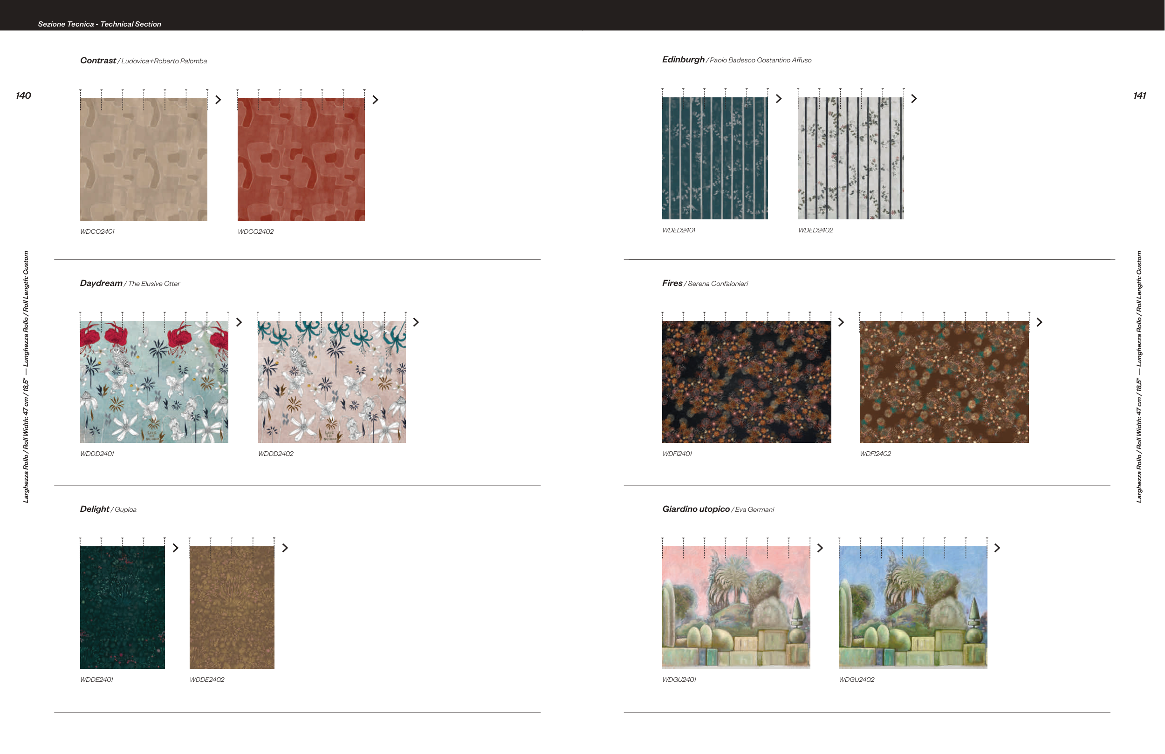This screenshot has height=754, width=1165.
Task: Click arrow beside ochre Delight WDDE2402 swatch
Action: pos(285,548)
